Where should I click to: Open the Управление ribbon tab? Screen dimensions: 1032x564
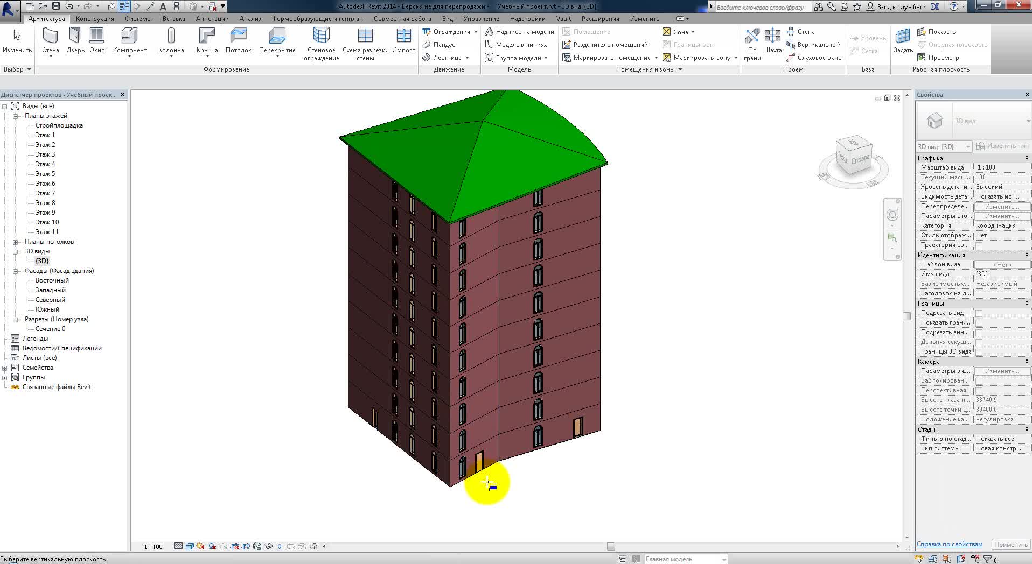(481, 19)
